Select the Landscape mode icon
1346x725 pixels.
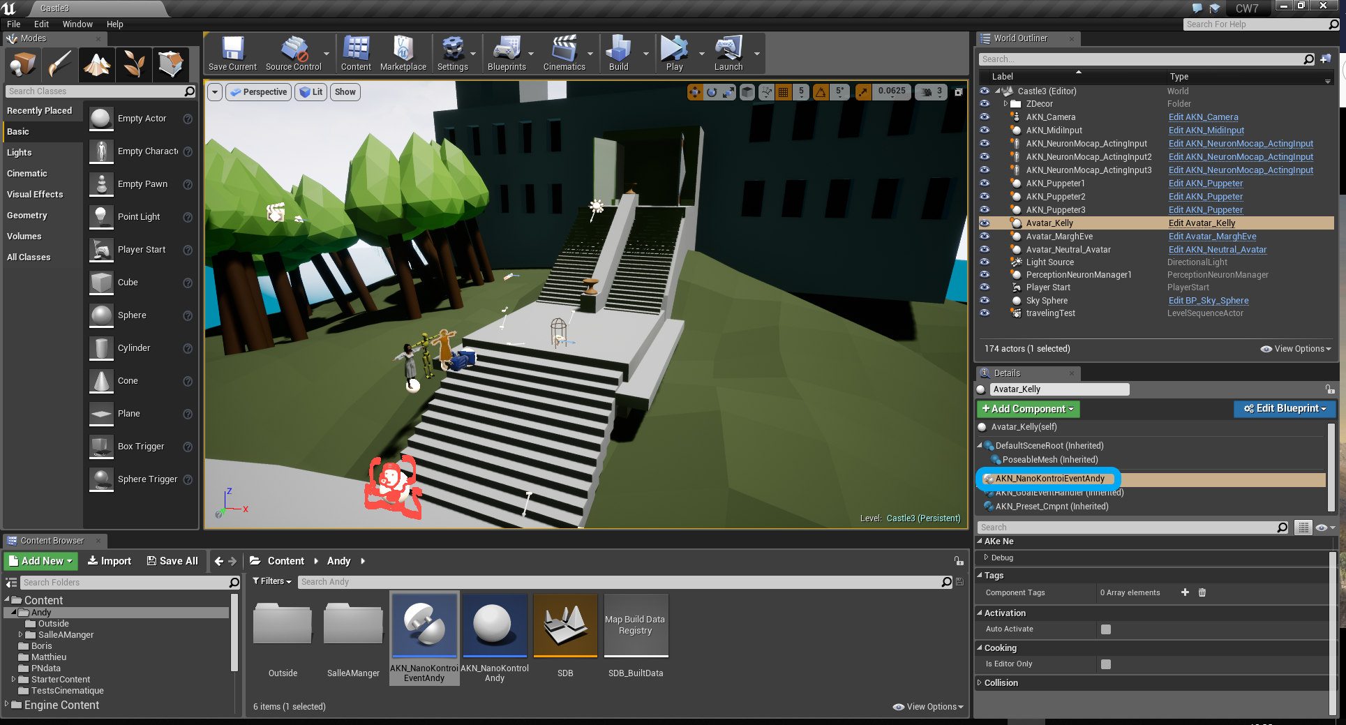pos(97,64)
